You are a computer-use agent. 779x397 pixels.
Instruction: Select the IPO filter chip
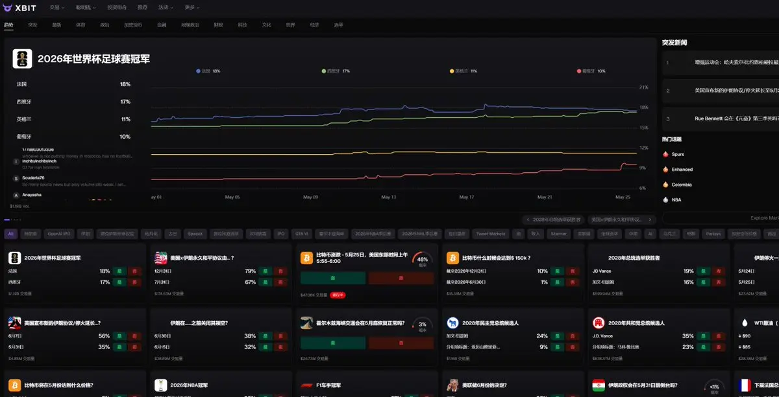(x=281, y=234)
